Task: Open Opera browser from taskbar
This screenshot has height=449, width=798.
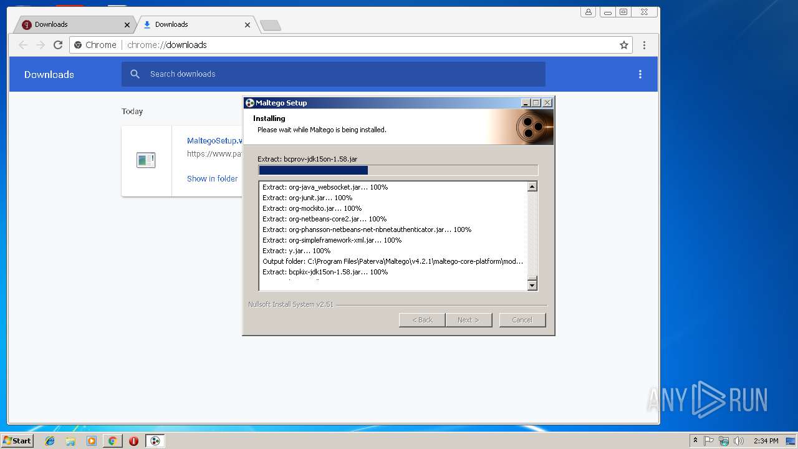Action: (x=133, y=441)
